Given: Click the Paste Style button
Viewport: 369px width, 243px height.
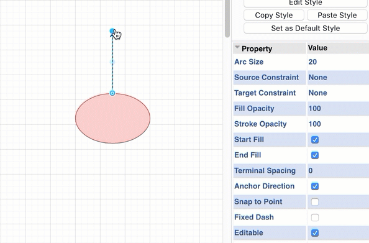Looking at the screenshot, I should (x=337, y=16).
